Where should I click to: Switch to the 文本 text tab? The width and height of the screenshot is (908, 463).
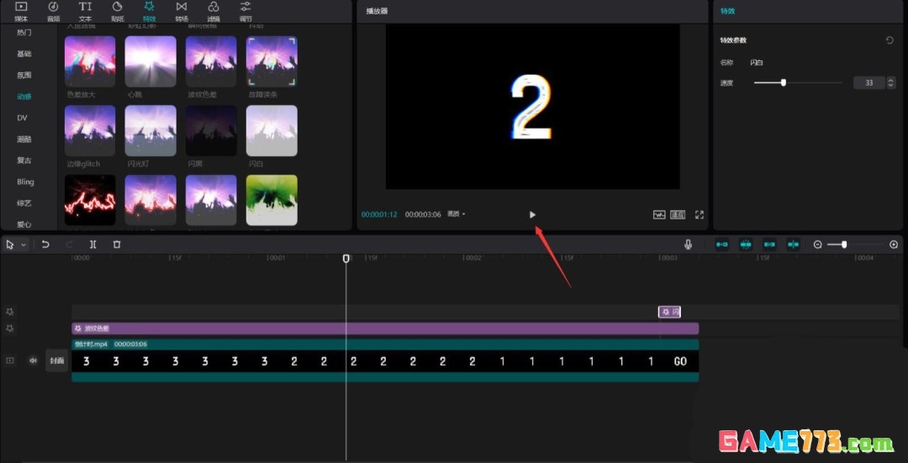tap(85, 11)
